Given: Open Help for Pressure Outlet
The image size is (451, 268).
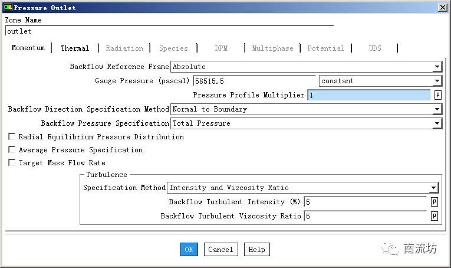Looking at the screenshot, I should pyautogui.click(x=256, y=250).
